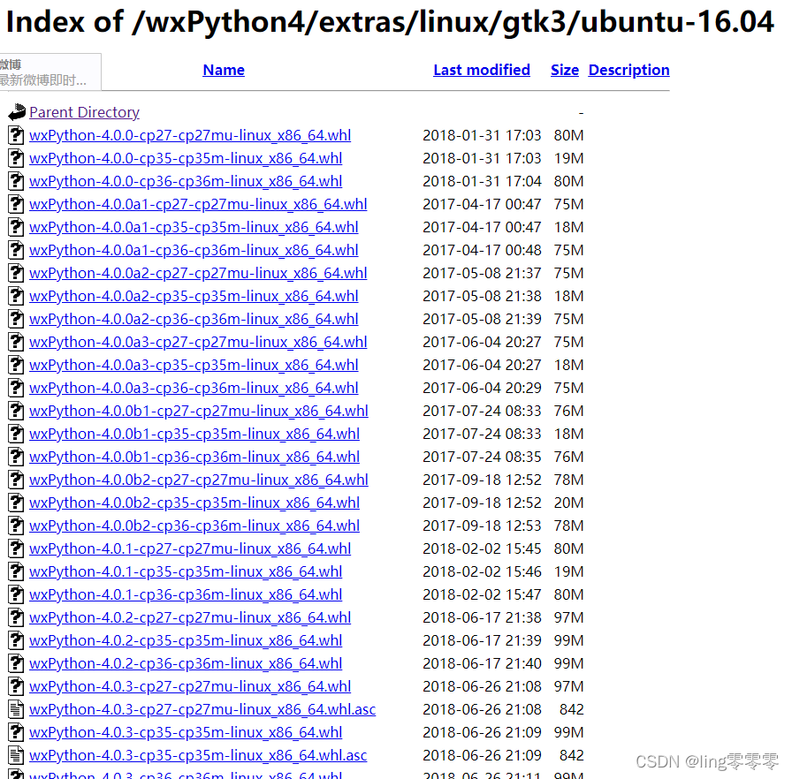Download wxPython-4.0.1-cp27-cp27mu-linux_x86_64.whl
The width and height of the screenshot is (792, 779).
click(x=190, y=548)
